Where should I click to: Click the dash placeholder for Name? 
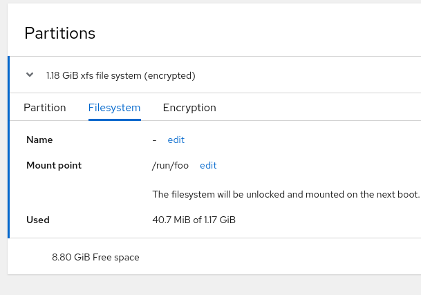tap(154, 140)
